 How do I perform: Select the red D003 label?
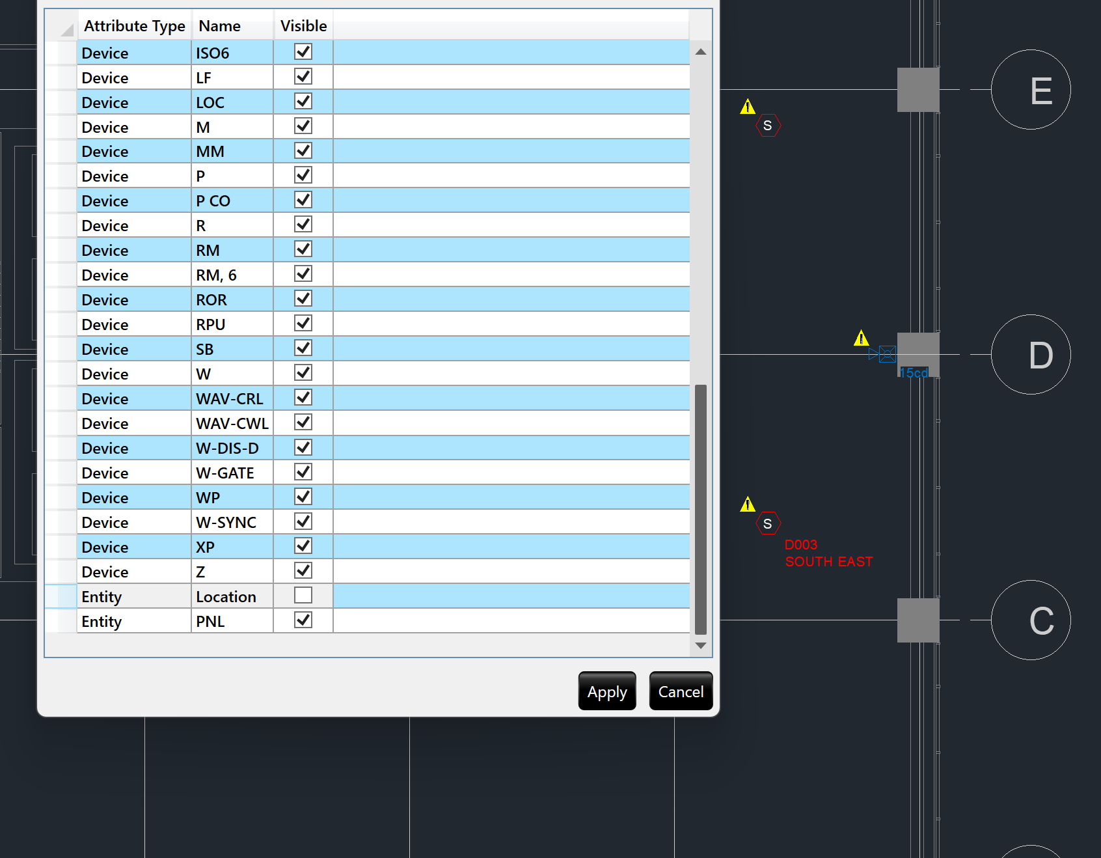coord(801,545)
